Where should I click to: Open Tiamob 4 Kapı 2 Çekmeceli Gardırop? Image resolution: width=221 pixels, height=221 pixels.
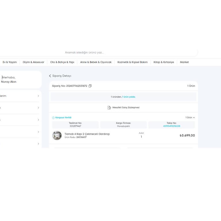point(87,134)
